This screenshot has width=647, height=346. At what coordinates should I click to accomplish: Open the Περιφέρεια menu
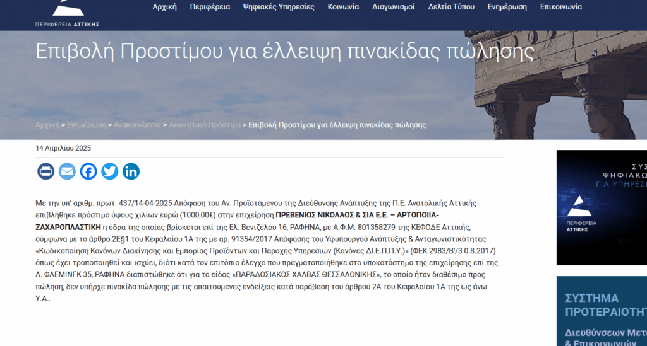tap(210, 7)
